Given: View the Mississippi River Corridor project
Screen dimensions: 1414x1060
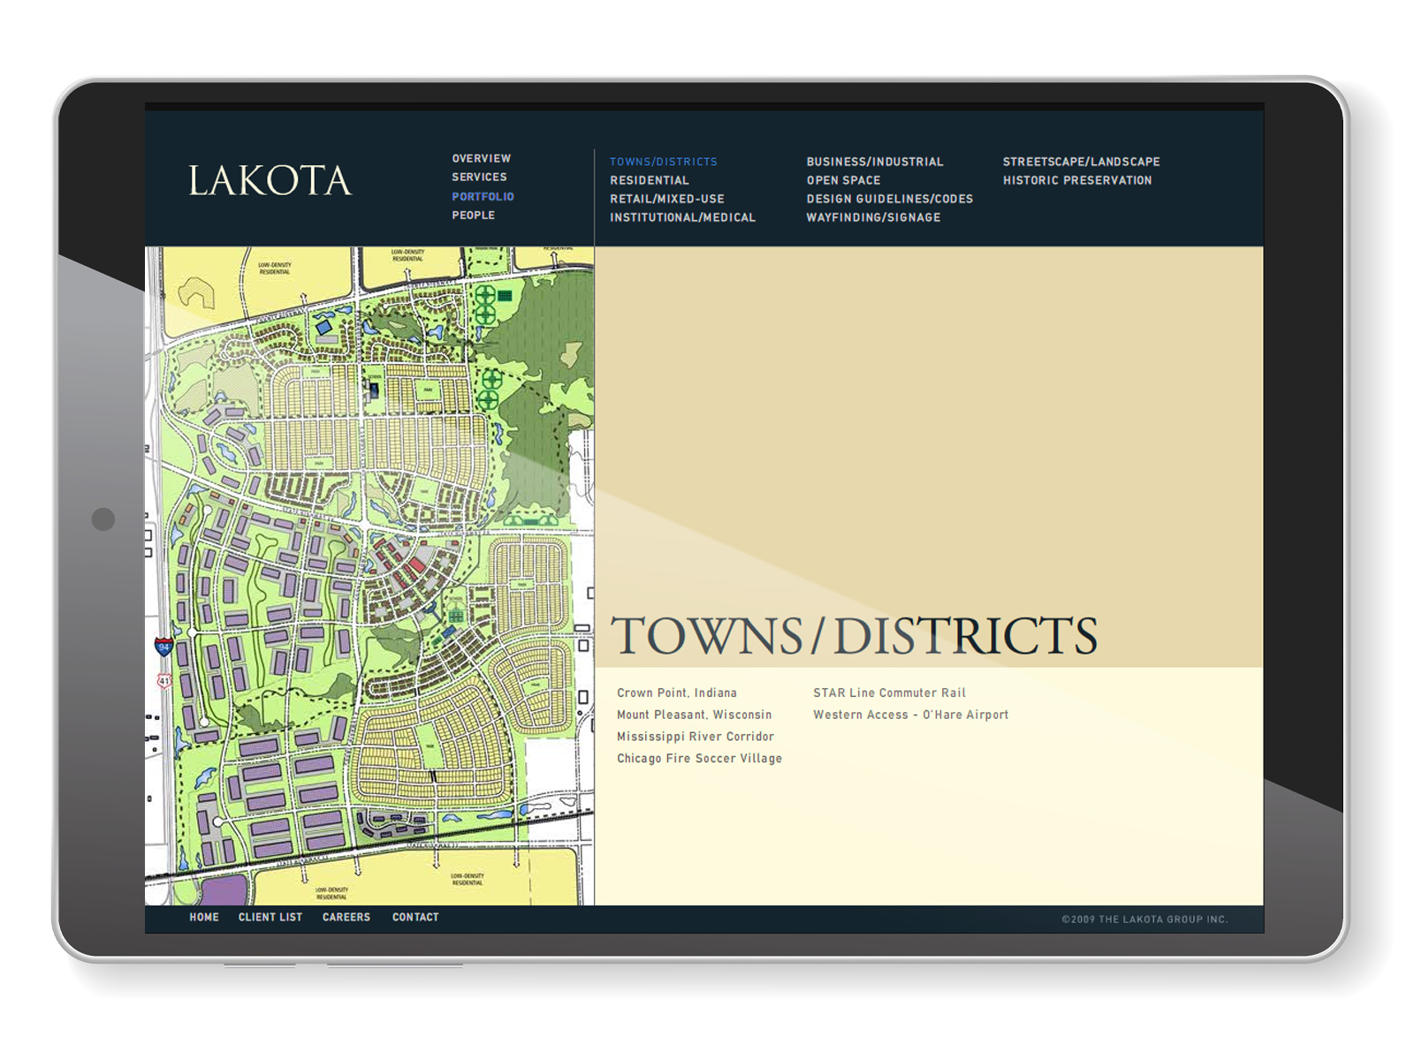Looking at the screenshot, I should (x=696, y=737).
